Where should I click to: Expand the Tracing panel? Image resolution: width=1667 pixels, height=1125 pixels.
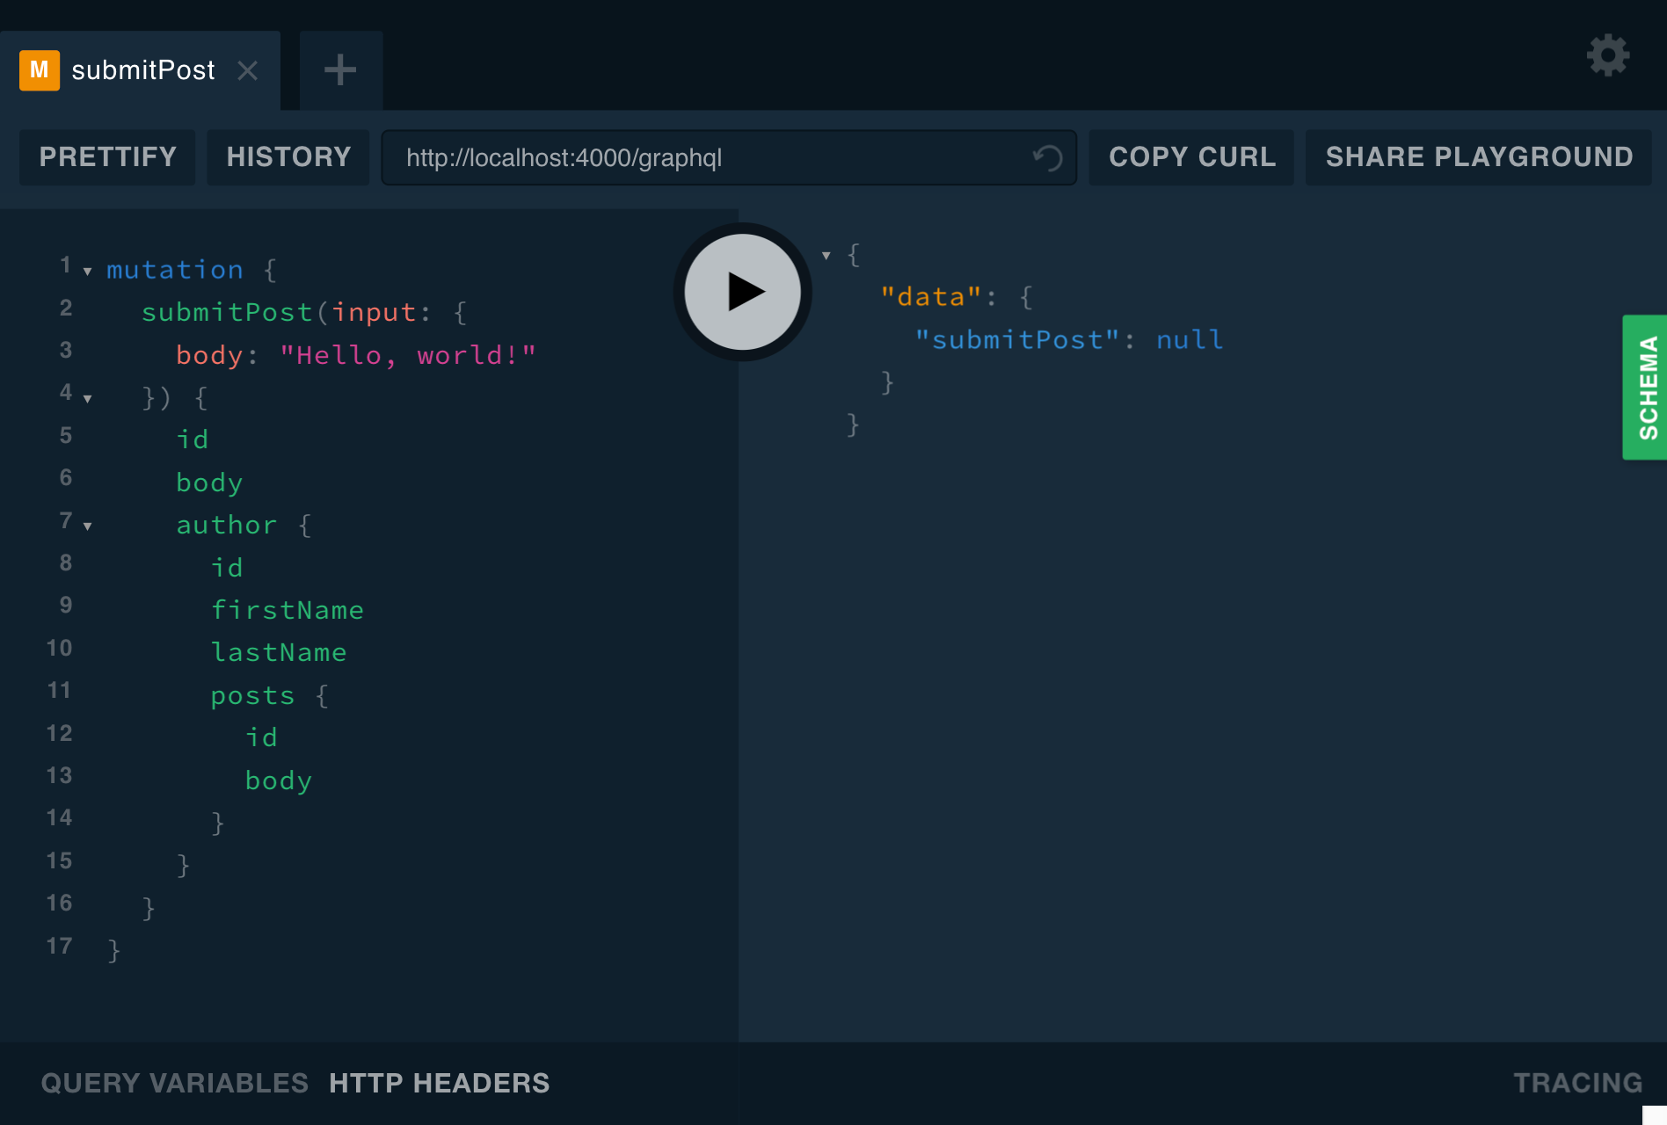coord(1577,1083)
